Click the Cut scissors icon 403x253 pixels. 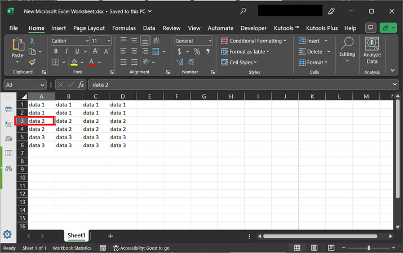tap(32, 41)
